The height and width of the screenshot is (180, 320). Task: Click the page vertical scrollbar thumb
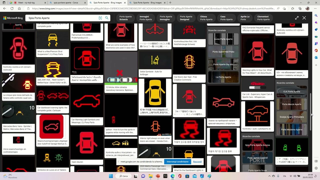311,112
